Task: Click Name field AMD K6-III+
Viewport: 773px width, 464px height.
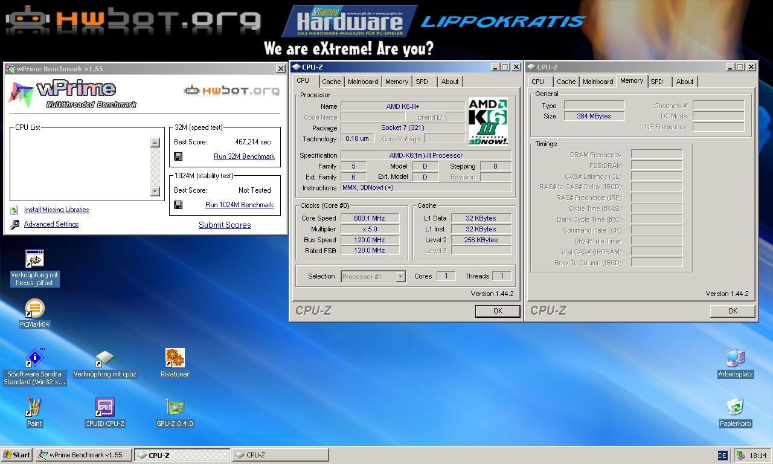Action: tap(403, 106)
